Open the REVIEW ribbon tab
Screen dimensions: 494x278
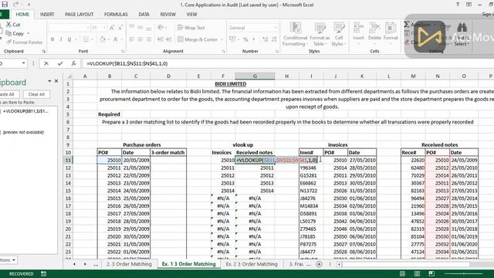point(168,15)
